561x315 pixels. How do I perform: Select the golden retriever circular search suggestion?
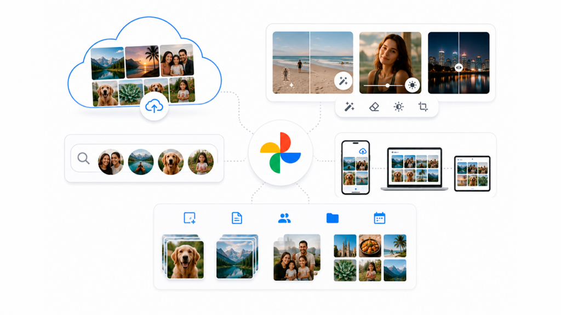coord(171,162)
